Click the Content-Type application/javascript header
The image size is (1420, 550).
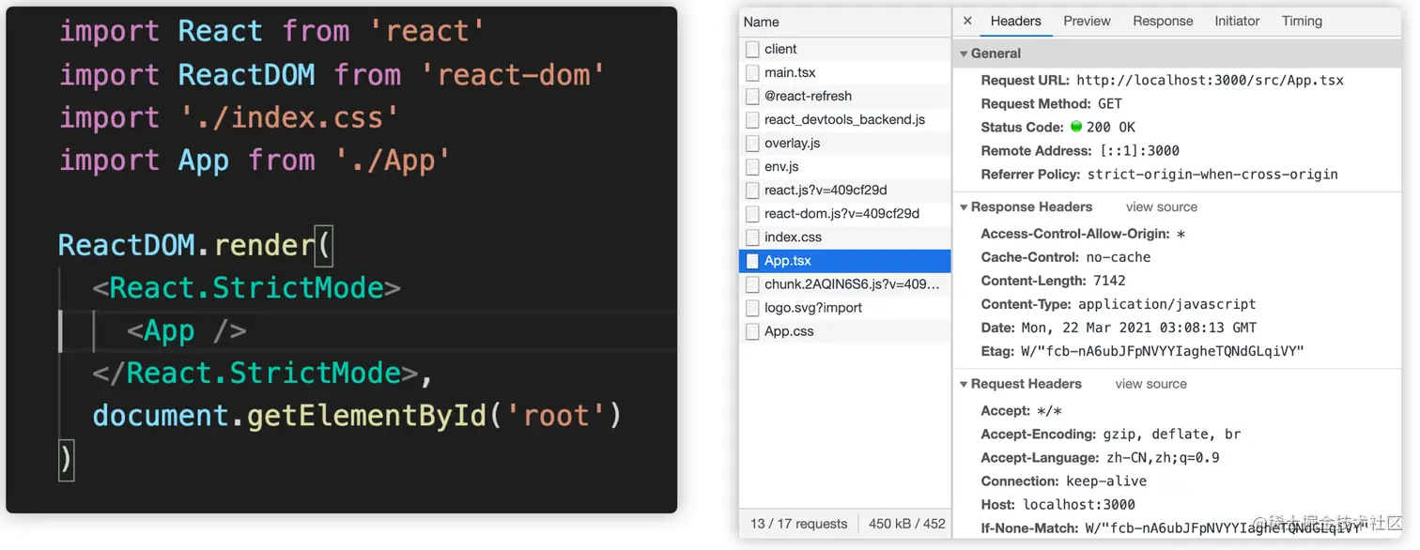1119,304
